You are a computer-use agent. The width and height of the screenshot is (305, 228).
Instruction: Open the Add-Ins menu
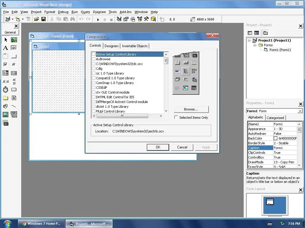point(125,12)
